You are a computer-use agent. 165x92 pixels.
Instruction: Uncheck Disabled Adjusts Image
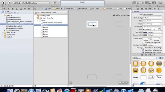pyautogui.click(x=143, y=52)
